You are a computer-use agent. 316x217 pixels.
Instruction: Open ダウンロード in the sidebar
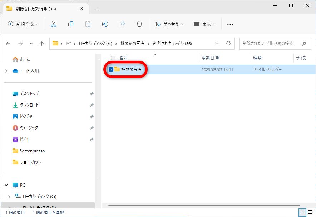pos(29,105)
